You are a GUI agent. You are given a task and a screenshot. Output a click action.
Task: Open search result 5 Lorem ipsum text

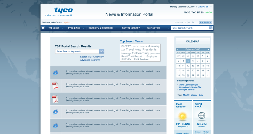pyautogui.click(x=113, y=125)
